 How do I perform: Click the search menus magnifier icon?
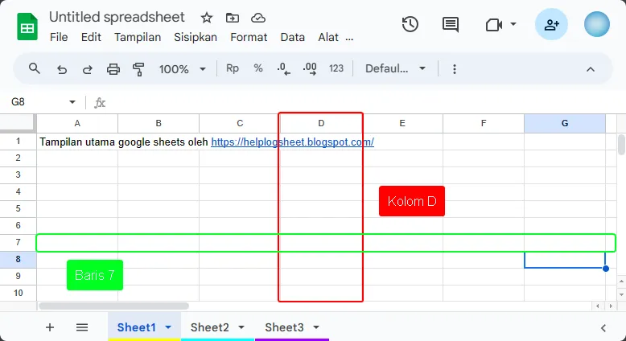pyautogui.click(x=35, y=69)
